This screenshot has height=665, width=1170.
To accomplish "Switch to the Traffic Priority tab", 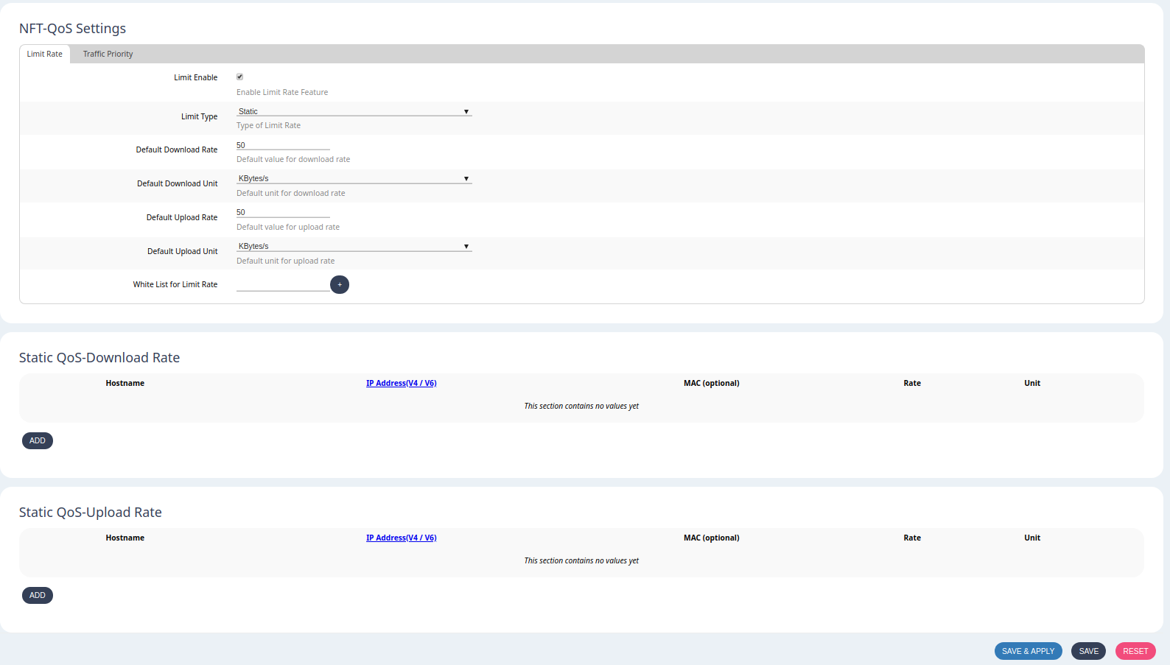I will 108,54.
